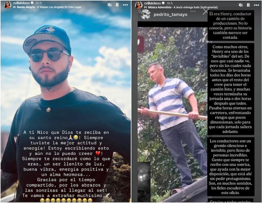The image size is (262, 203).
Task: Open more options on the 20 h story
Action: tap(125, 5)
